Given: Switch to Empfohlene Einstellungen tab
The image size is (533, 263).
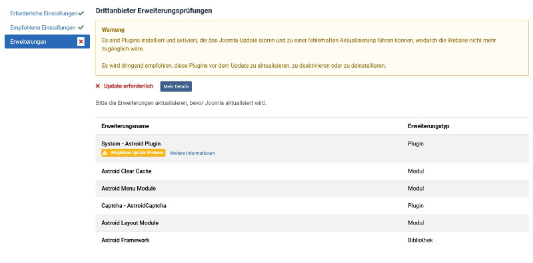Looking at the screenshot, I should pos(43,27).
